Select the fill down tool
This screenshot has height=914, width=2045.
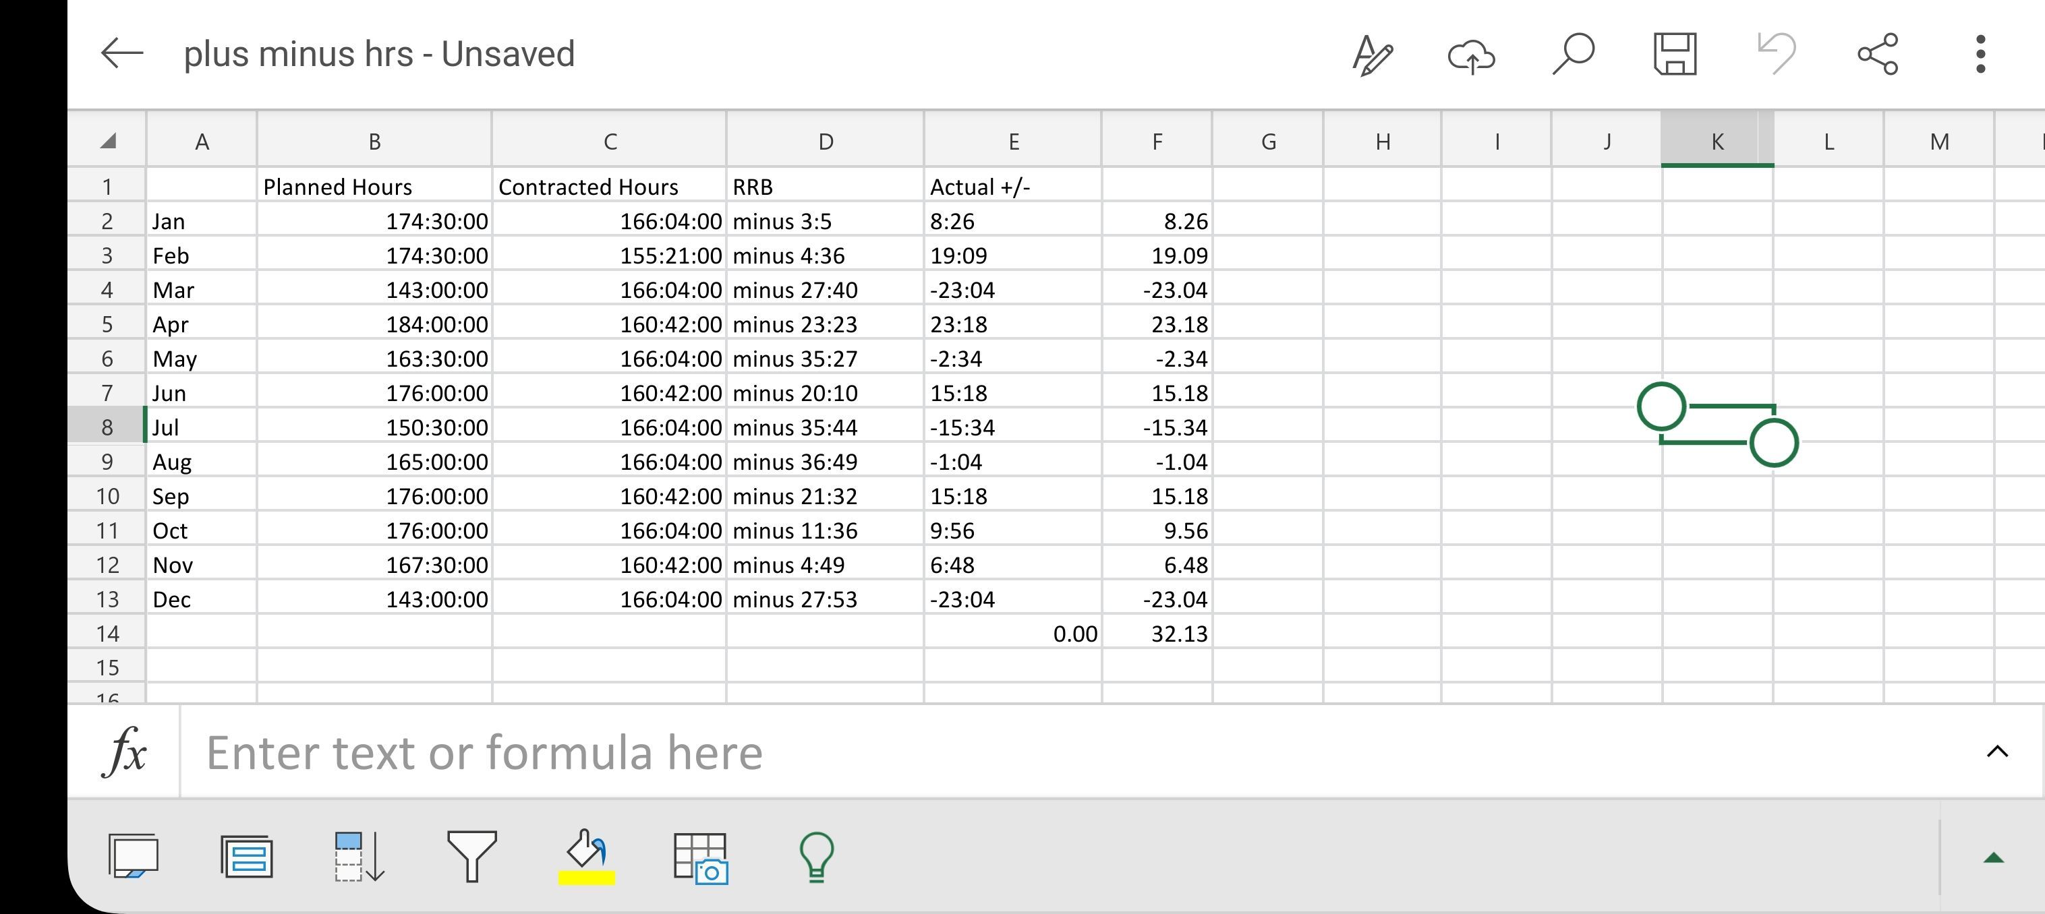pyautogui.click(x=359, y=857)
